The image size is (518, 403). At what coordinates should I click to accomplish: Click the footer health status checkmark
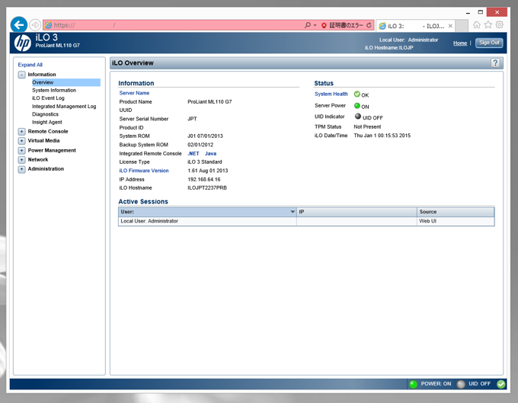click(x=500, y=384)
